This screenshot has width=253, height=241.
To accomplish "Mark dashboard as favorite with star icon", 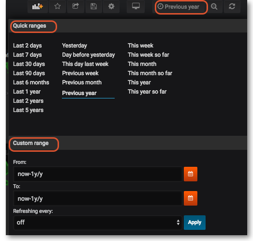I will [x=58, y=6].
